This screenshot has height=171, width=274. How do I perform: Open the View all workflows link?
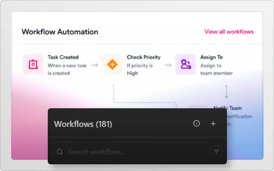(229, 32)
